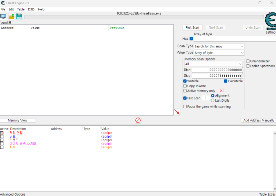Click the Memory View button

click(x=18, y=120)
